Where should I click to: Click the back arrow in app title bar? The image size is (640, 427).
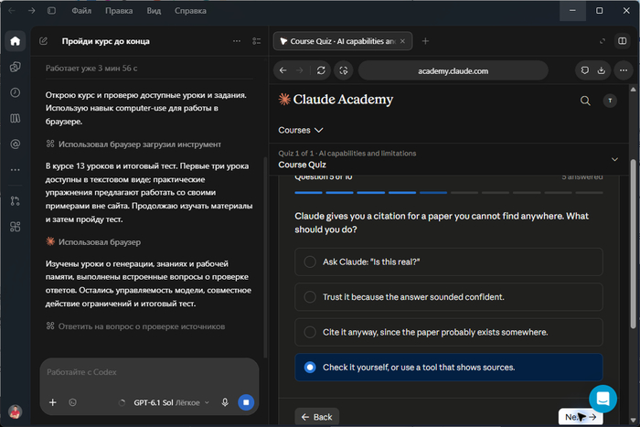(x=12, y=11)
